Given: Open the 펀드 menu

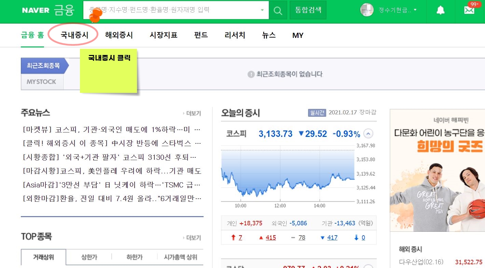Looking at the screenshot, I should coord(201,35).
